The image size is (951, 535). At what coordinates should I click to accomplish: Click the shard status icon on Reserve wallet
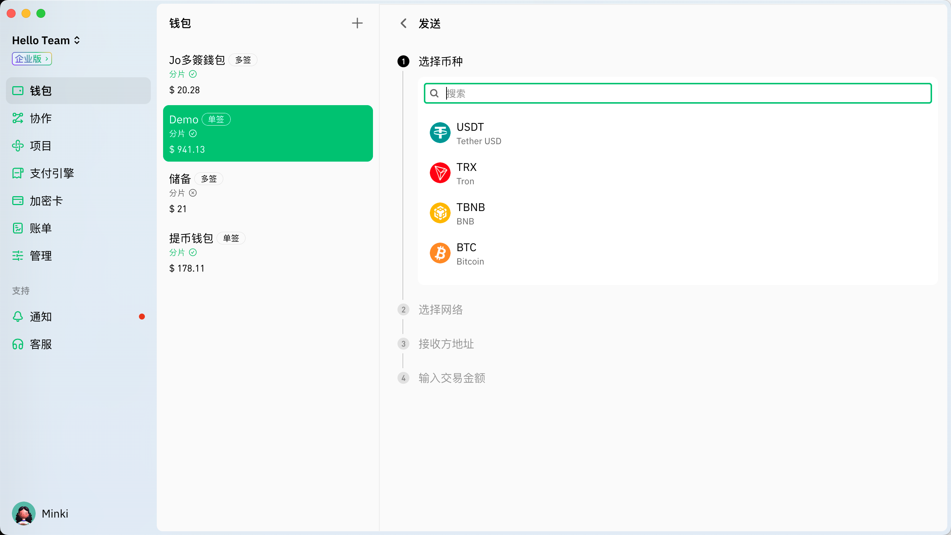click(x=193, y=193)
